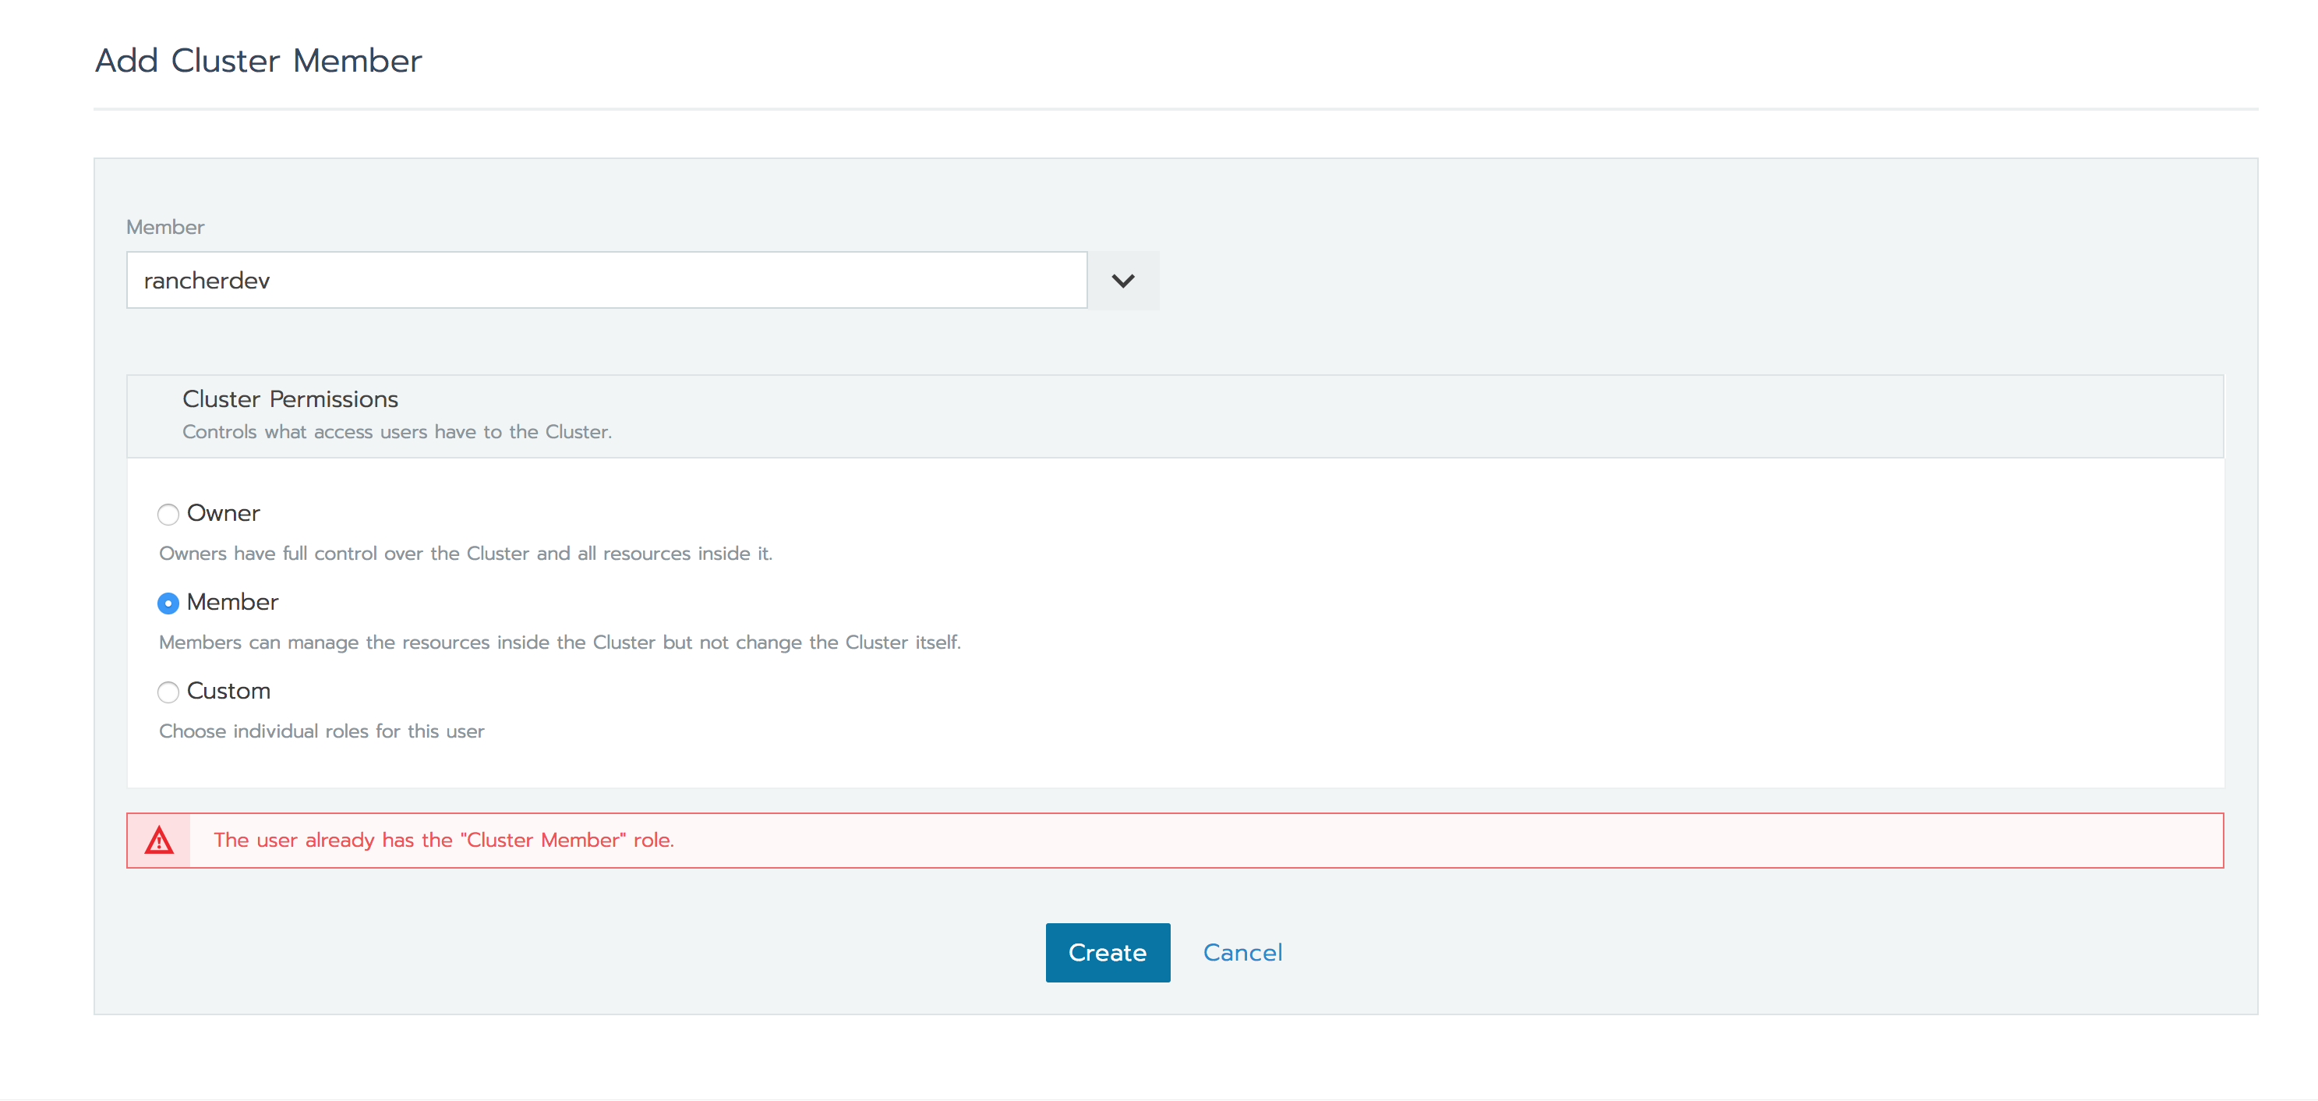Focus the rancherdev member input field
This screenshot has width=2318, height=1101.
tap(606, 281)
